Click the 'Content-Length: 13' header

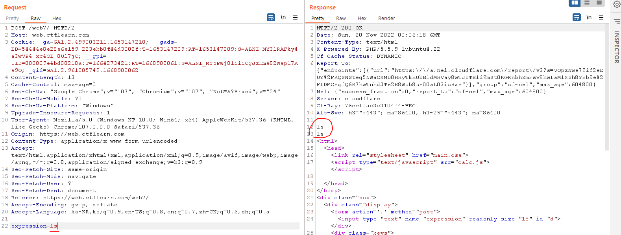coord(43,77)
